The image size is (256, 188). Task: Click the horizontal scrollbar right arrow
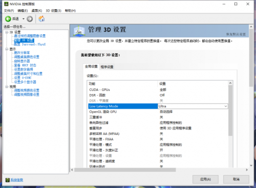coord(247,170)
